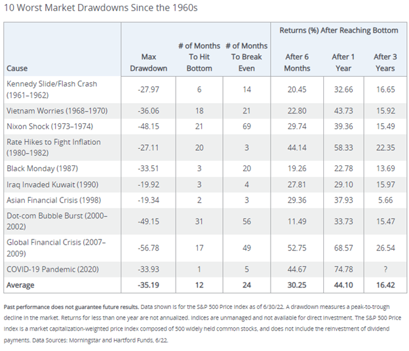Click the 22.80 six-month return cell
The image size is (409, 351).
point(297,111)
